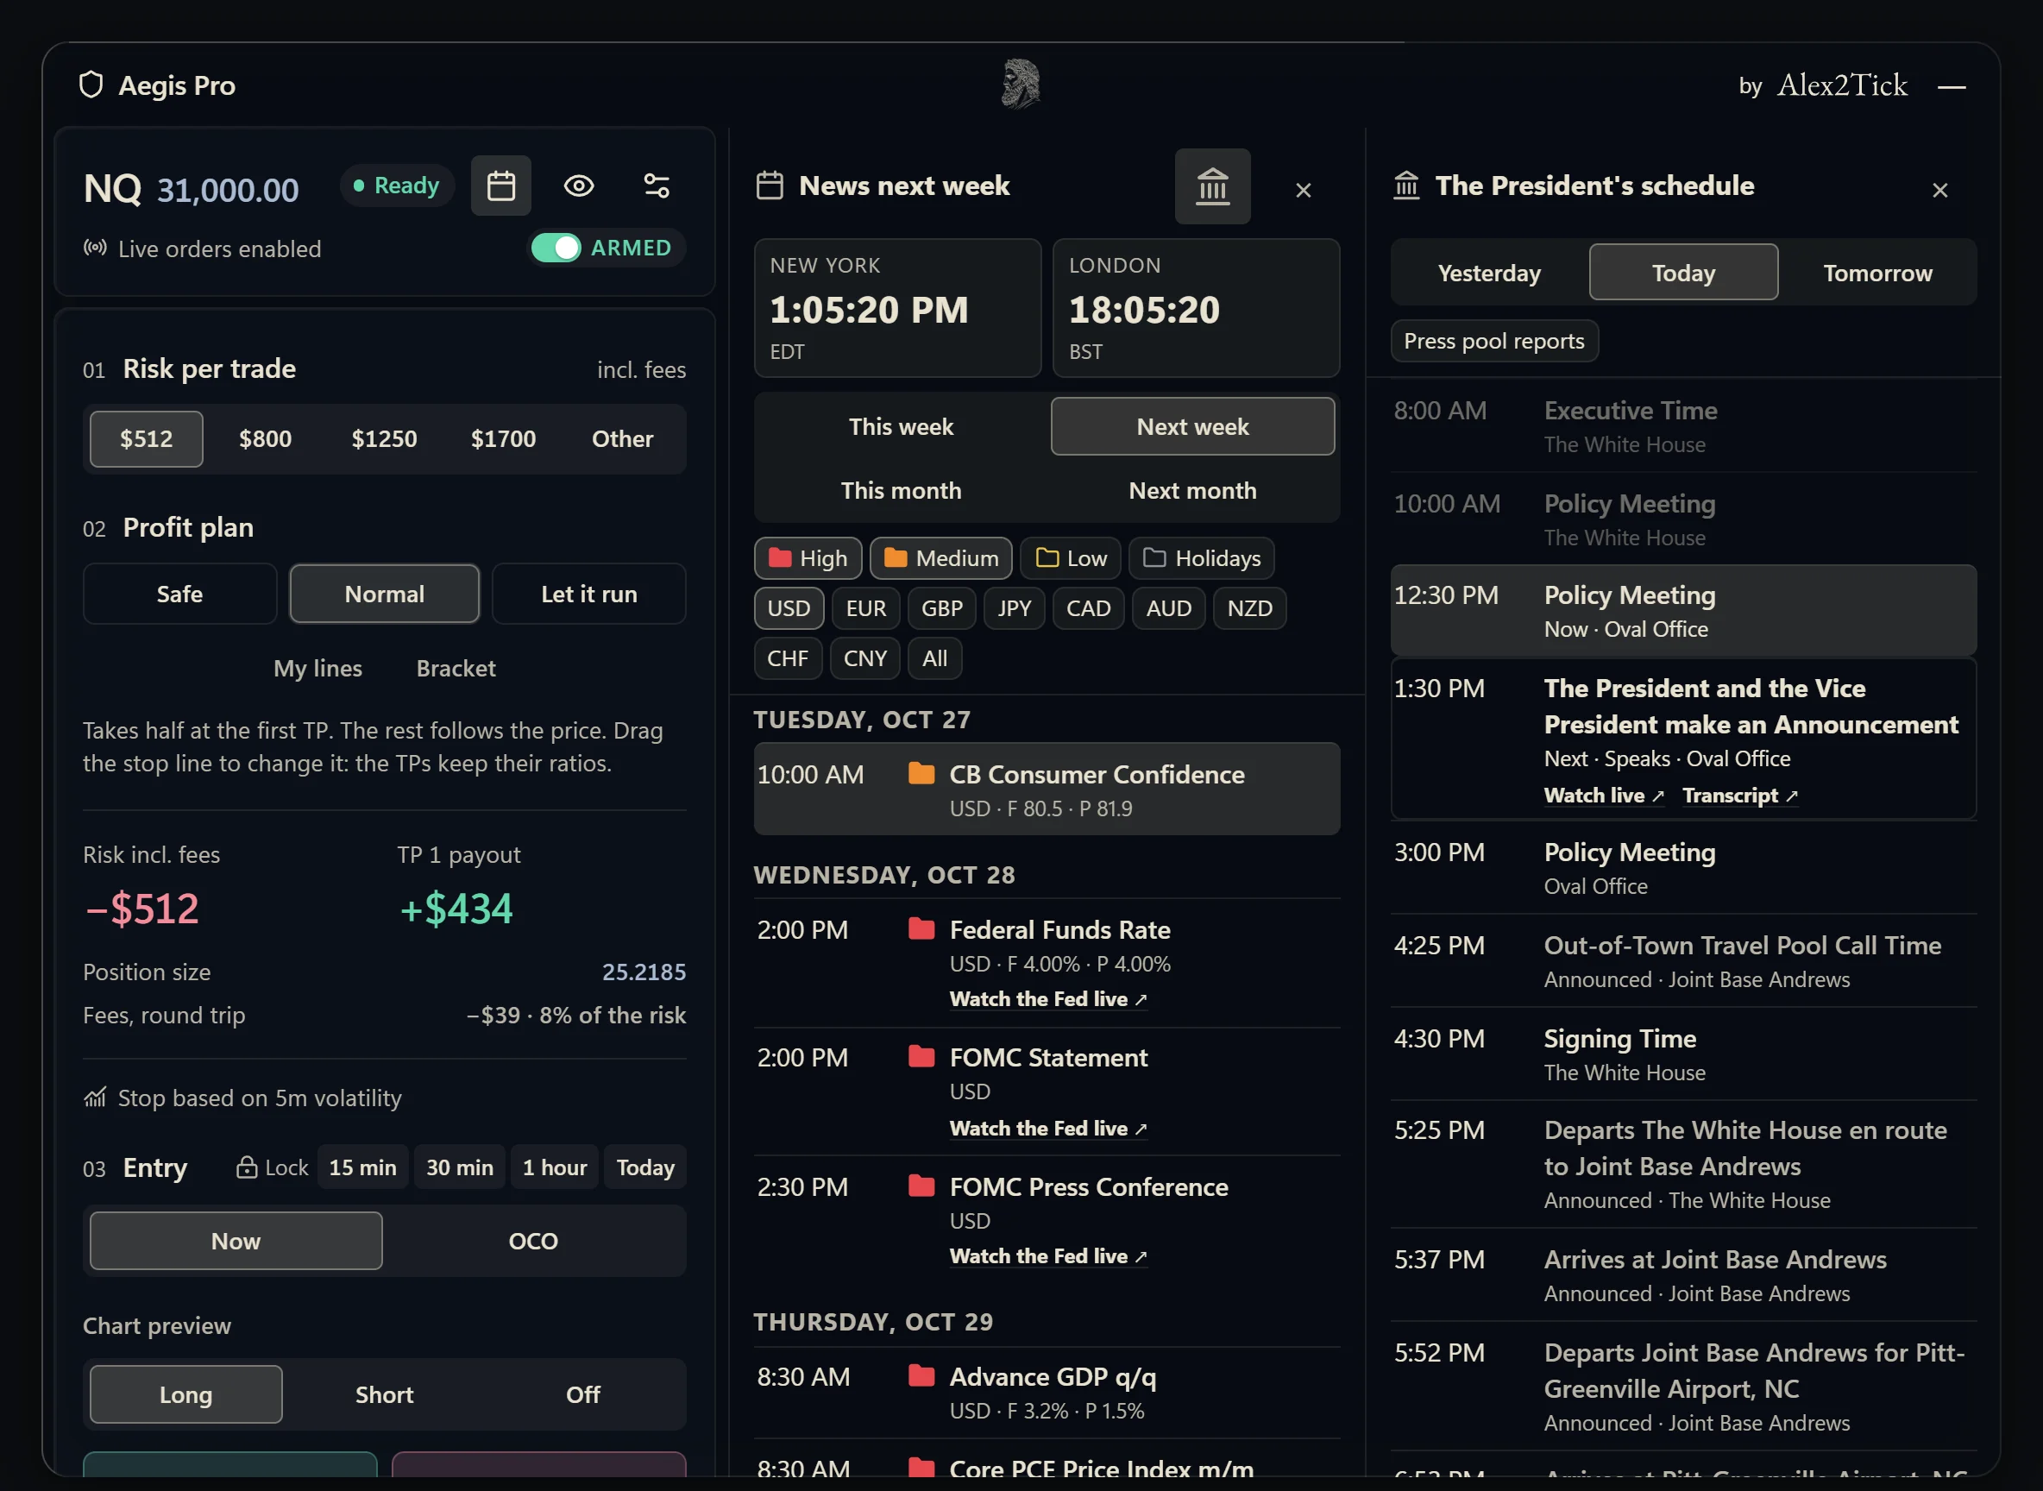Open Watch the Fed live under FOMC Press Conference
Screen dimensions: 2043x1491
tap(1047, 1256)
